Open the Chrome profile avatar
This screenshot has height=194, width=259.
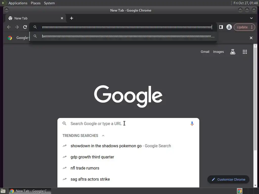point(229,27)
